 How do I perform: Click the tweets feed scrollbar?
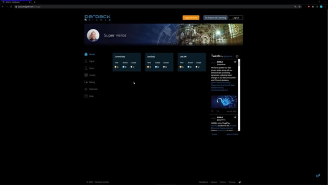click(x=239, y=95)
